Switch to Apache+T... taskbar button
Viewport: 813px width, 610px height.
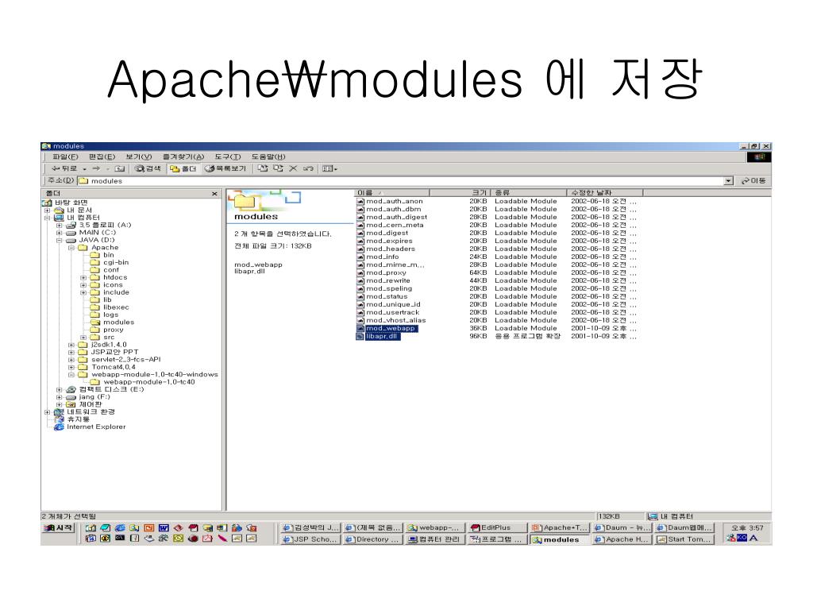tap(560, 527)
